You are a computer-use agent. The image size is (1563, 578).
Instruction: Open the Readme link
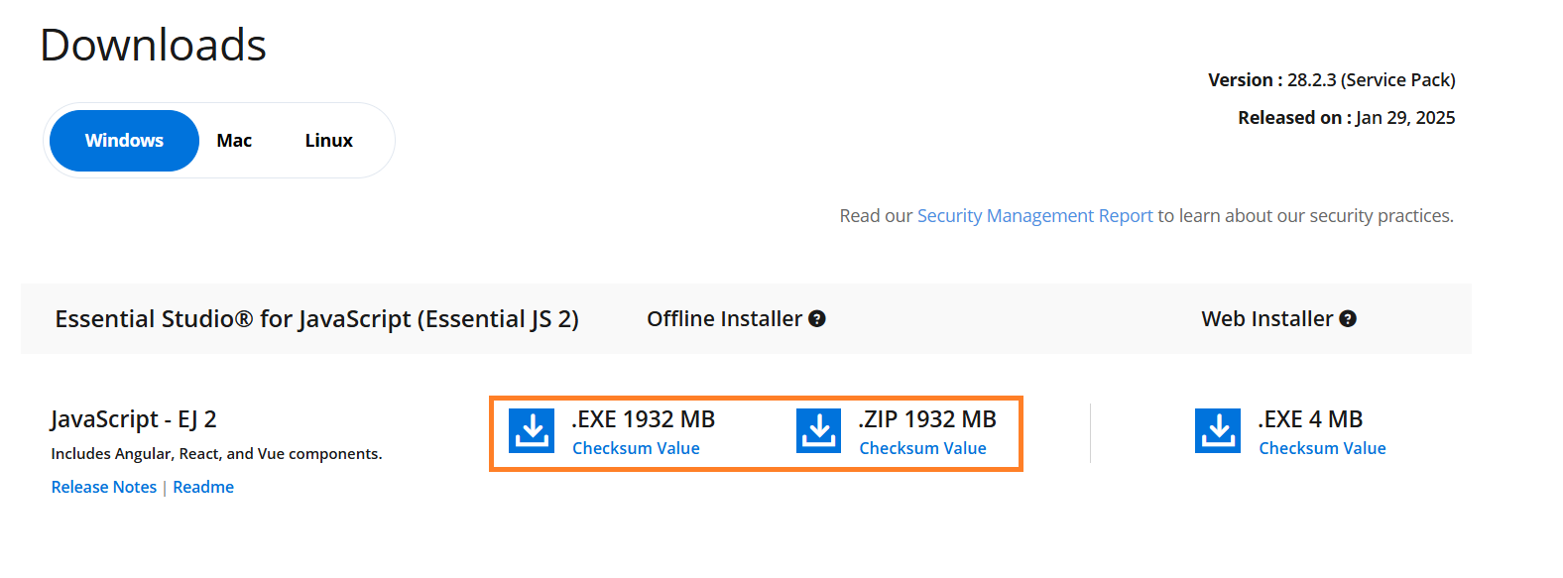203,487
